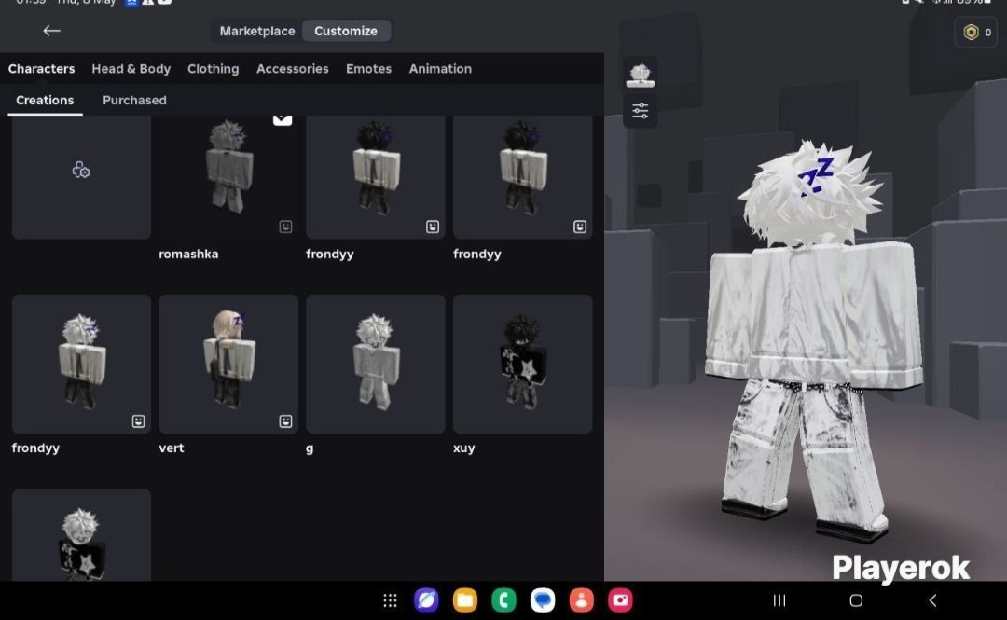Launch the red Camera app icon
The width and height of the screenshot is (1007, 620).
[620, 600]
